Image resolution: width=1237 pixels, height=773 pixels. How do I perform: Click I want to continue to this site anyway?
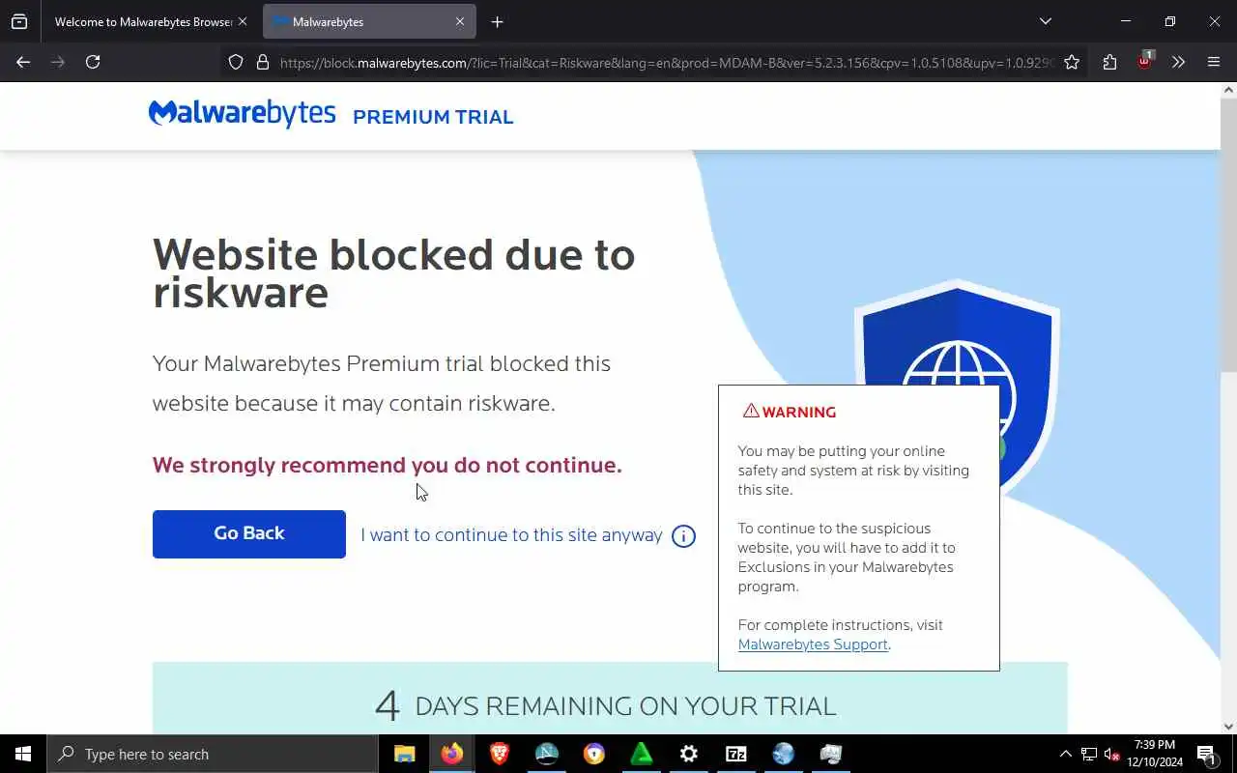pyautogui.click(x=511, y=535)
